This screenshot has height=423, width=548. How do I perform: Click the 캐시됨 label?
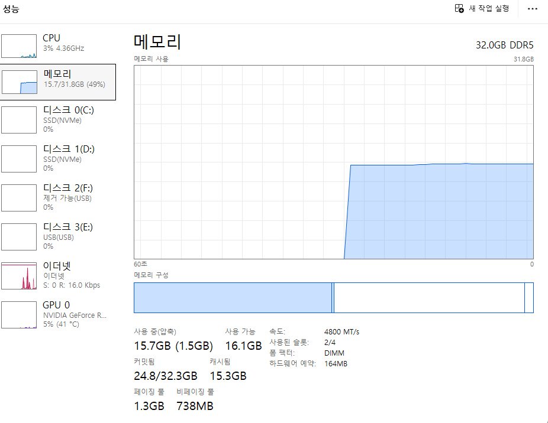tap(220, 362)
